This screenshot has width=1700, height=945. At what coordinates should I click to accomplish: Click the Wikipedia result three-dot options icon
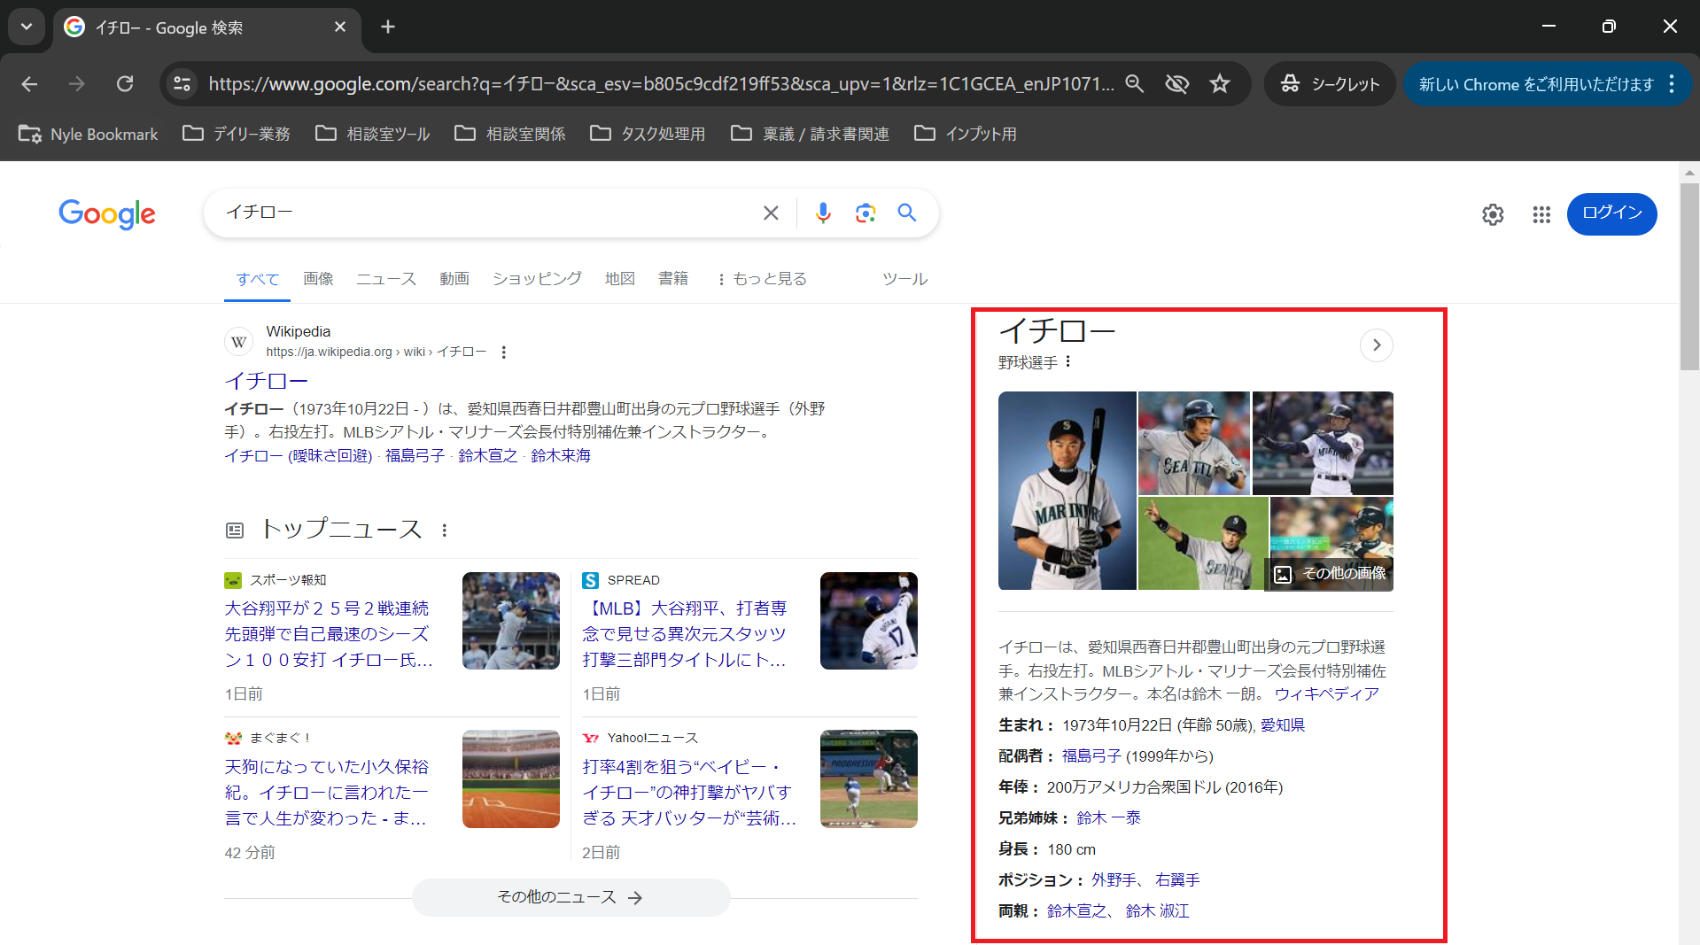point(503,352)
